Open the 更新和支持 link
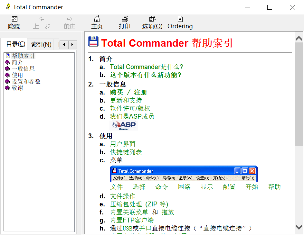Image resolution: width=304 pixels, height=235 pixels. (126, 101)
